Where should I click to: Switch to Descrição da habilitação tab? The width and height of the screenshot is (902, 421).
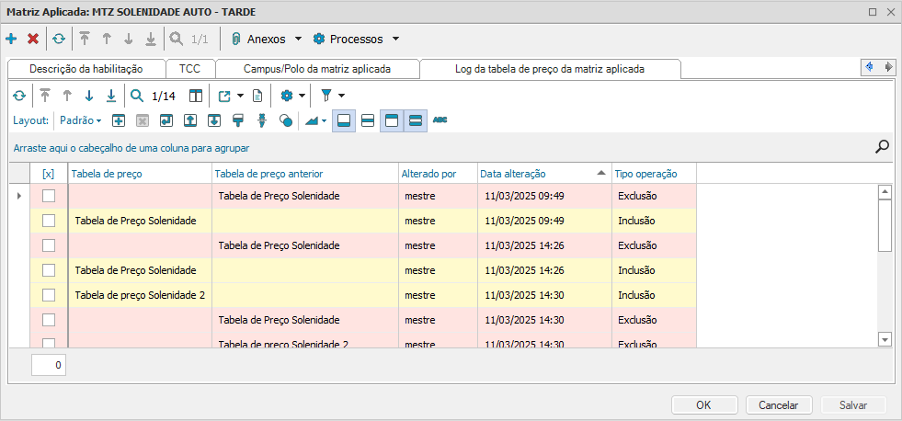[86, 69]
